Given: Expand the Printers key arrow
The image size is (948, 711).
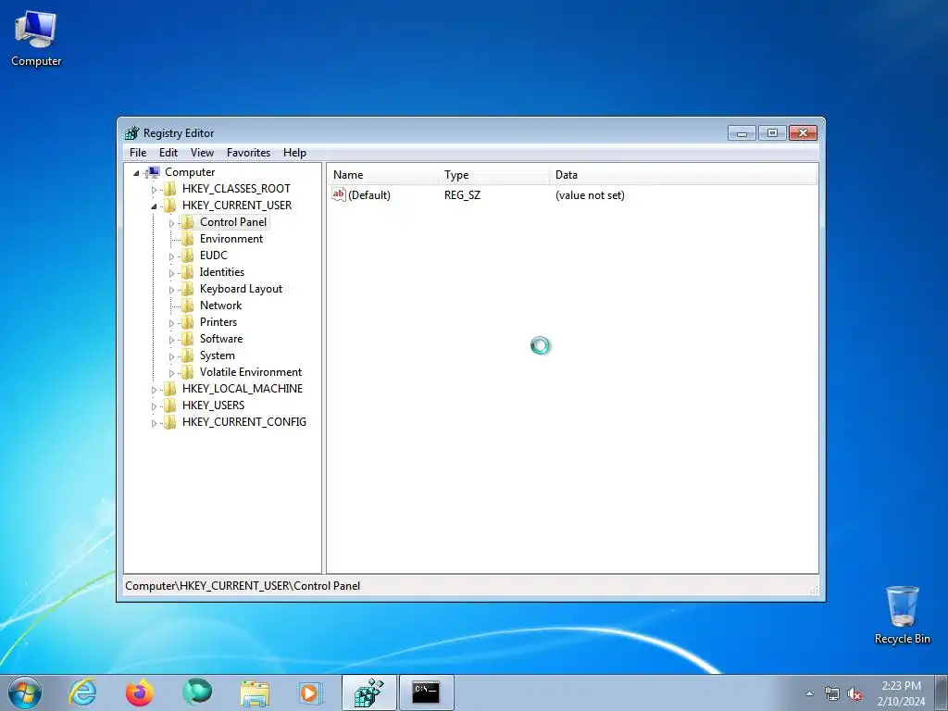Looking at the screenshot, I should [x=171, y=323].
